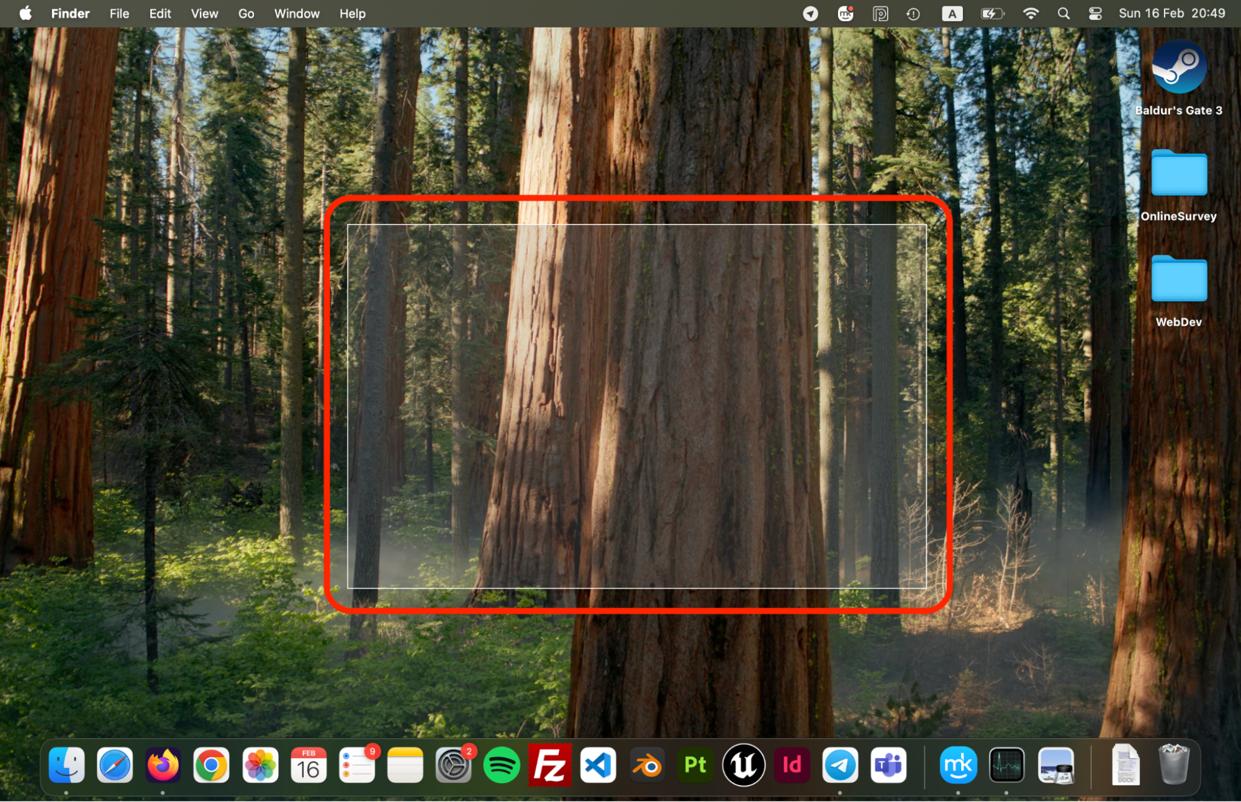Open the Photos app
Screen dimensions: 1241x802
[260, 765]
